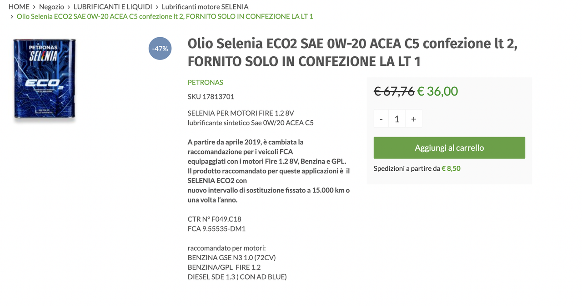
Task: Click the SKU 17813701 text
Action: point(211,97)
